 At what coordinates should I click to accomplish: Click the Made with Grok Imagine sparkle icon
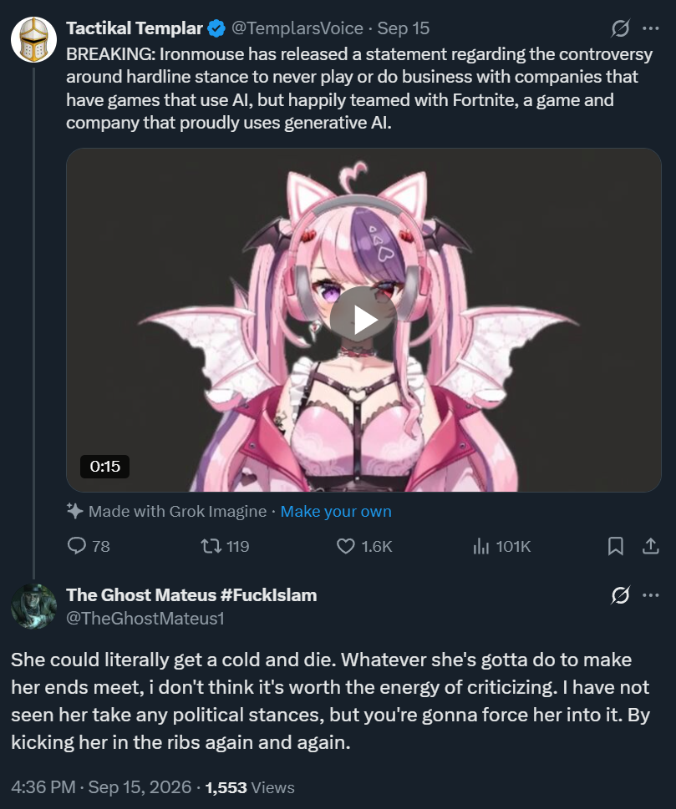coord(75,511)
